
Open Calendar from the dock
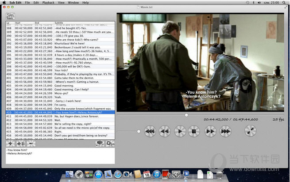coord(147,174)
